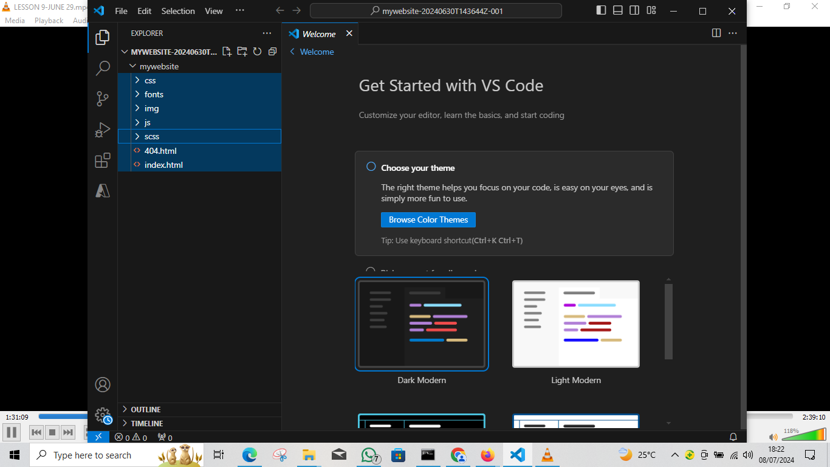Open the Selection menu
Viewport: 830px width, 467px height.
point(178,11)
